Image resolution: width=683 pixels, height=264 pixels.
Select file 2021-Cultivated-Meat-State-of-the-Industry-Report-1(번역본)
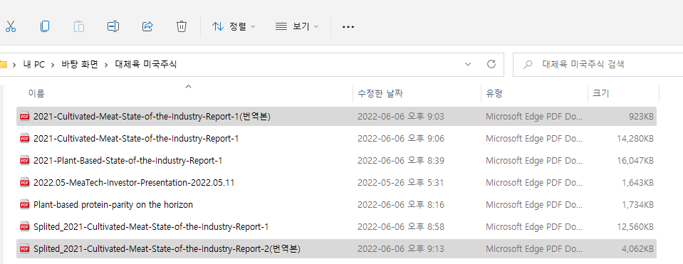click(x=336, y=117)
